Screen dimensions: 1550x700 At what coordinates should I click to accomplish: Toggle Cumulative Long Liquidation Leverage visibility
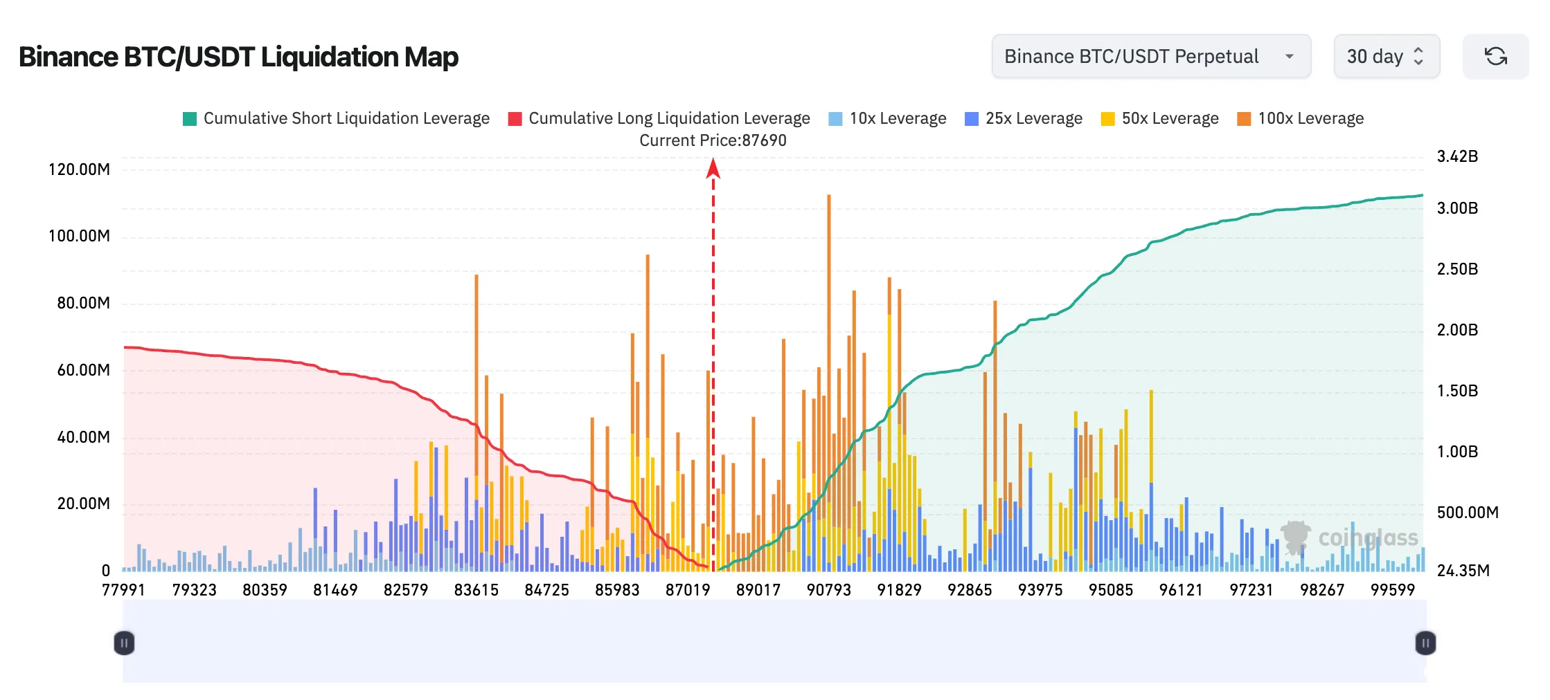coord(669,118)
